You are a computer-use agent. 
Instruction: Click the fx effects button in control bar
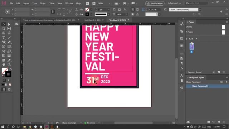[x=125, y=10]
